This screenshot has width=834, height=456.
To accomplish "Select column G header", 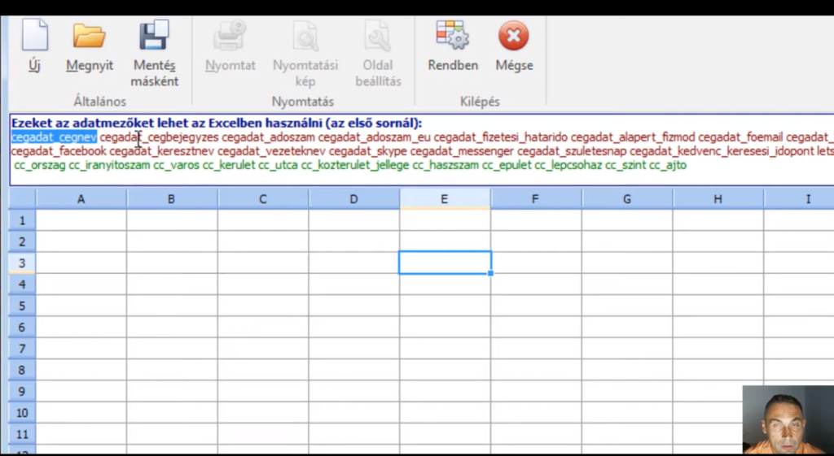I will tap(626, 199).
